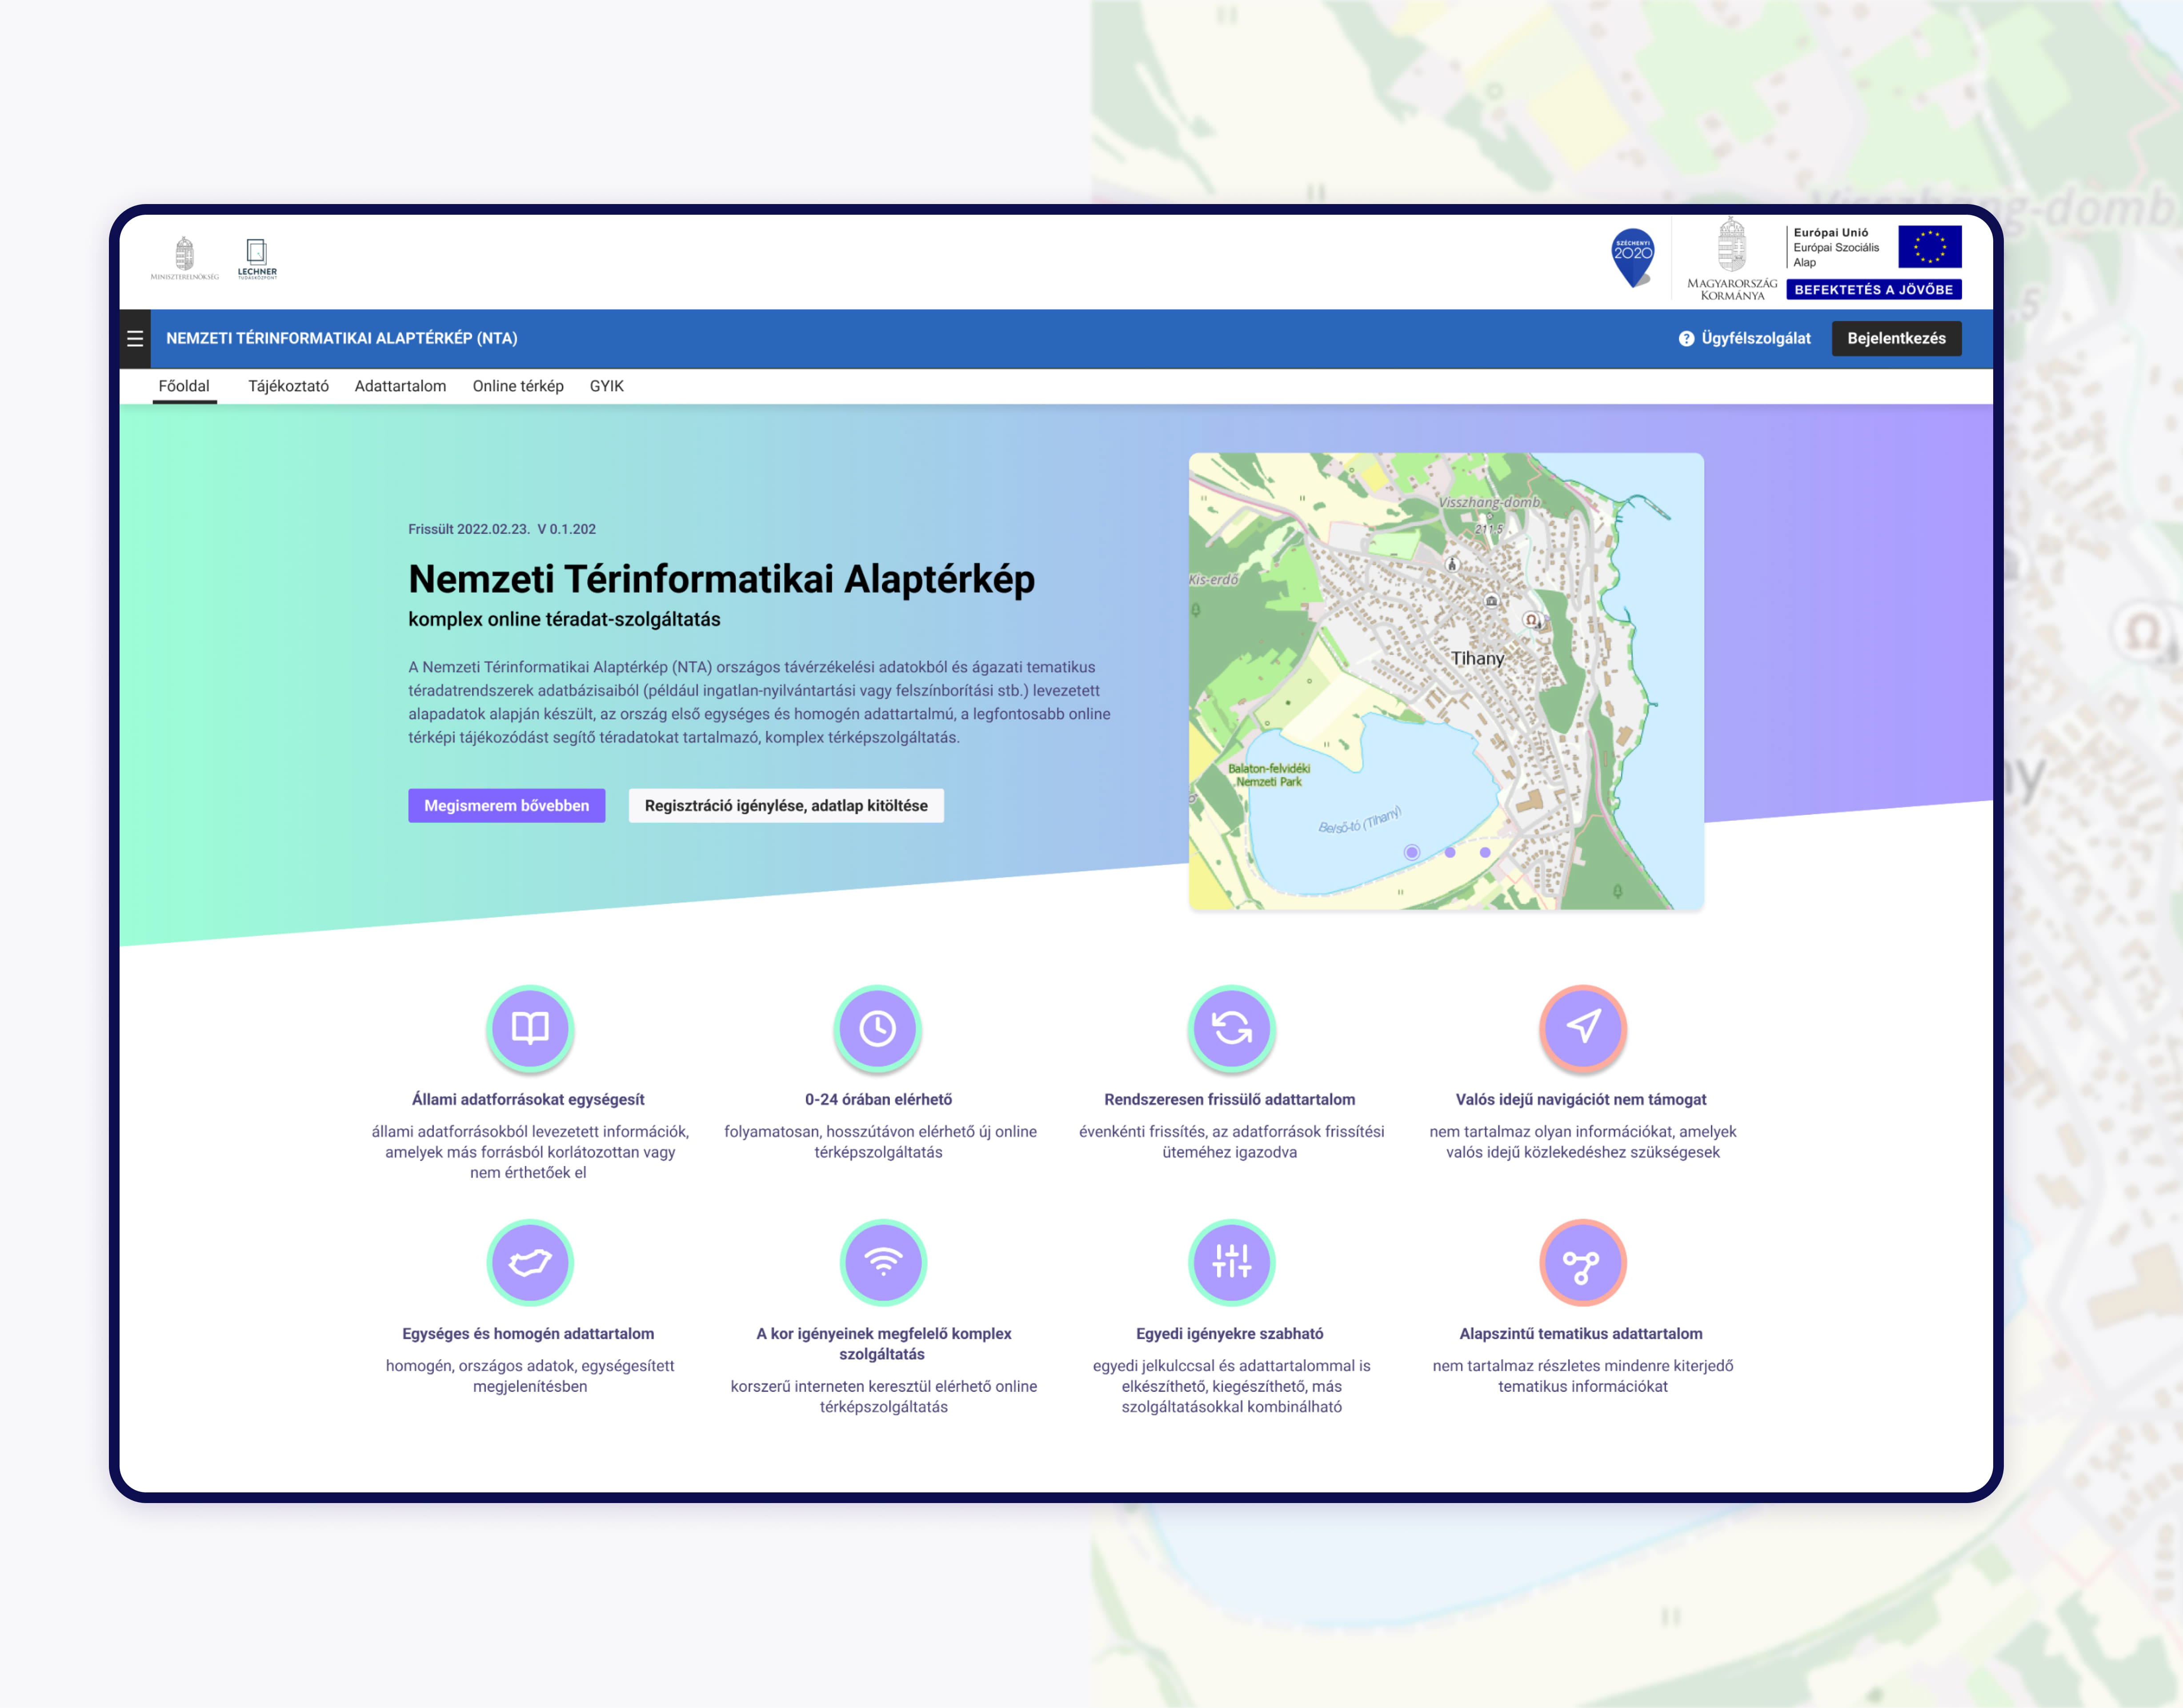The width and height of the screenshot is (2183, 1708).
Task: Click the Európai Szociális Alap label
Action: click(1836, 255)
